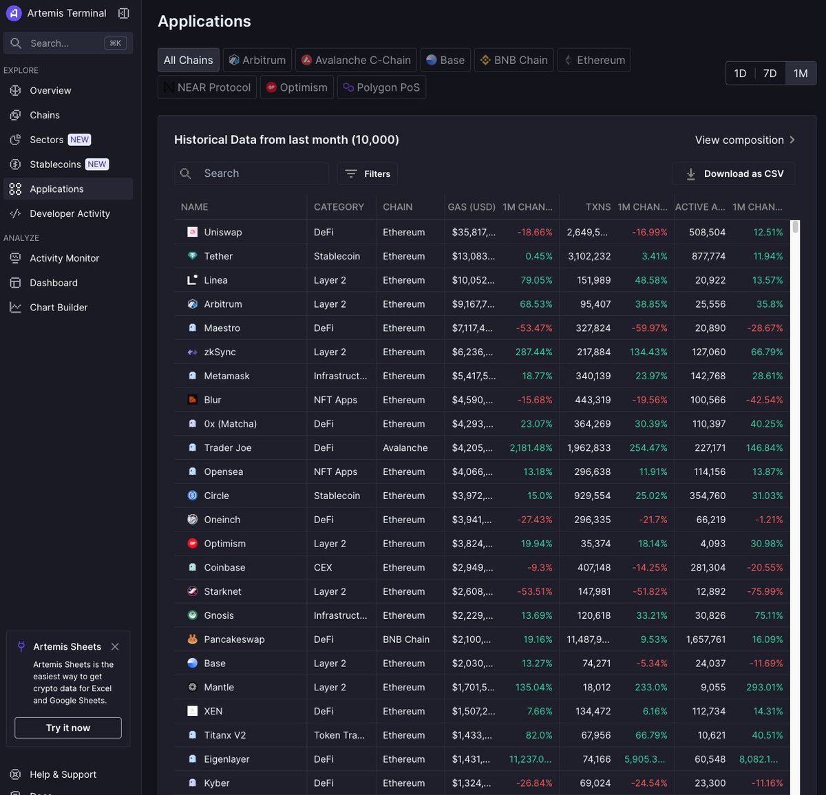
Task: Click the 2,181.48% gas change value
Action: point(531,447)
